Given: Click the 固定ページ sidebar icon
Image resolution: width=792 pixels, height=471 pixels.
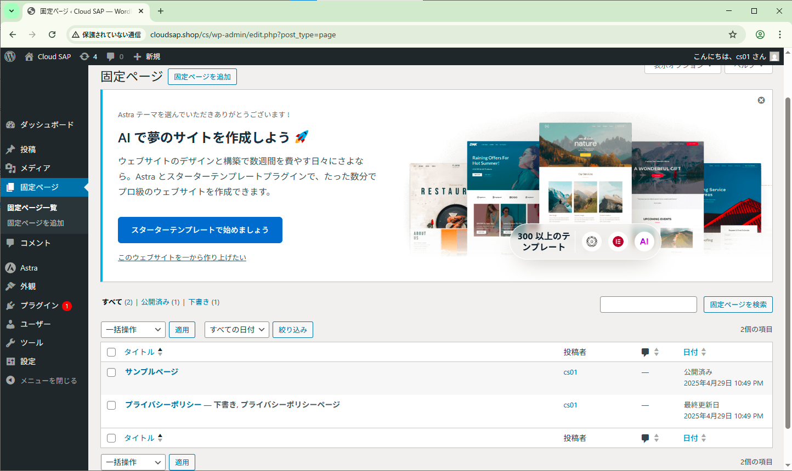Looking at the screenshot, I should pyautogui.click(x=10, y=187).
